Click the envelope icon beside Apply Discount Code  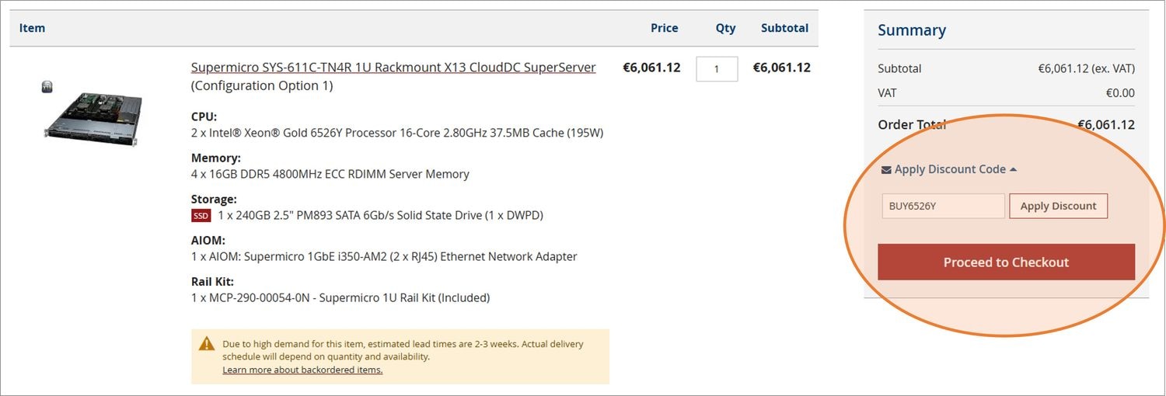(x=886, y=170)
